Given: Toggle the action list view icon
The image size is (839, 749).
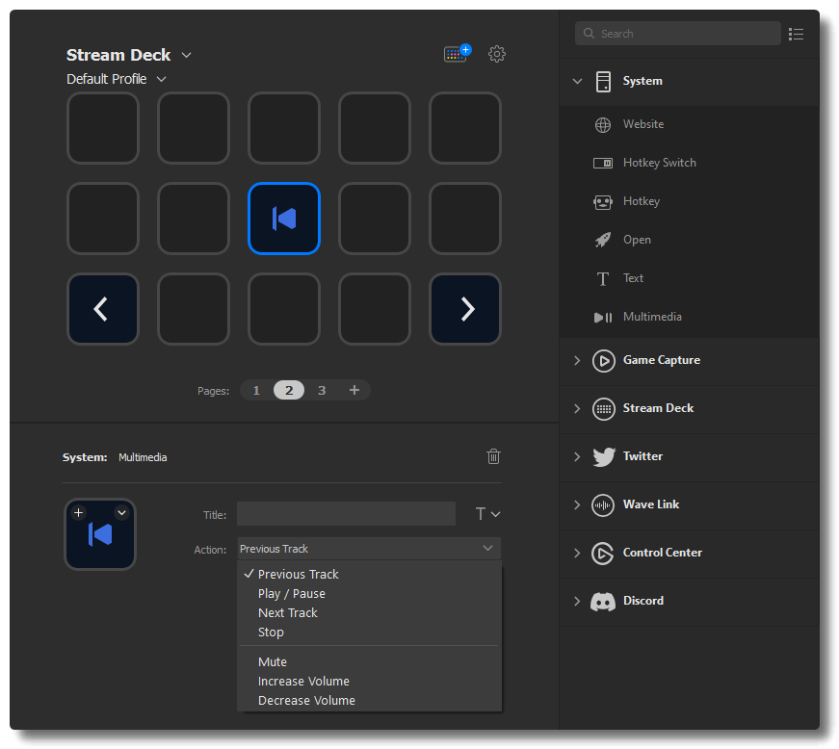Looking at the screenshot, I should [x=797, y=35].
